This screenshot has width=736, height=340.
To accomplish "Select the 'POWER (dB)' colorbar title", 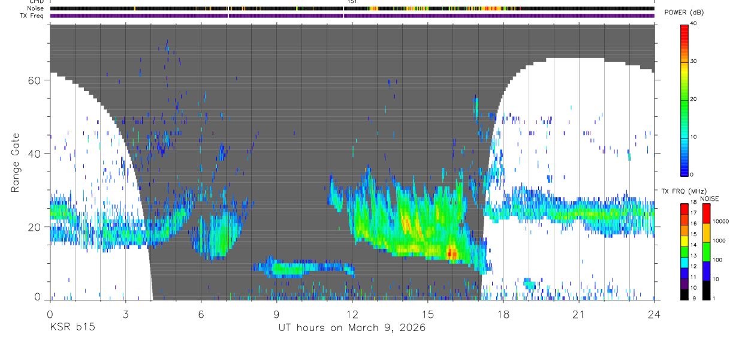I will 683,13.
